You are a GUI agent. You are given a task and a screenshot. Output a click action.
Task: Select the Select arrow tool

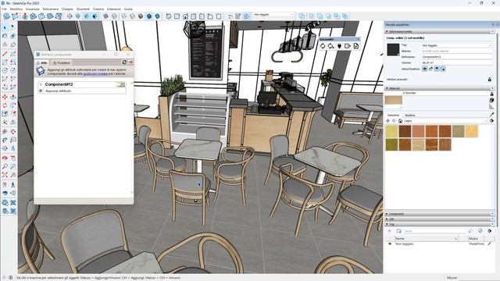[5, 28]
